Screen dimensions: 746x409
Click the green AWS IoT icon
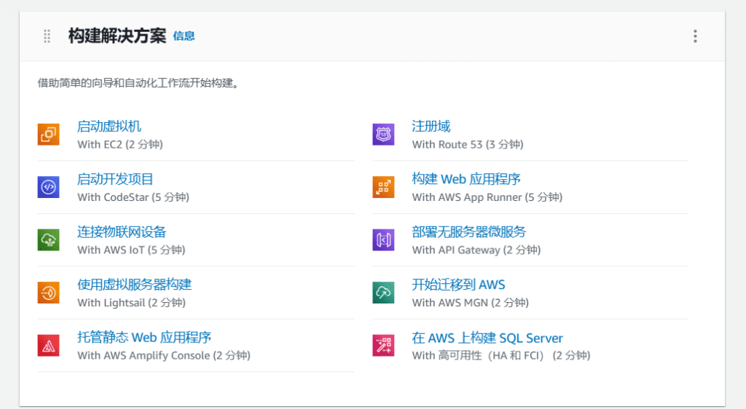pos(48,240)
